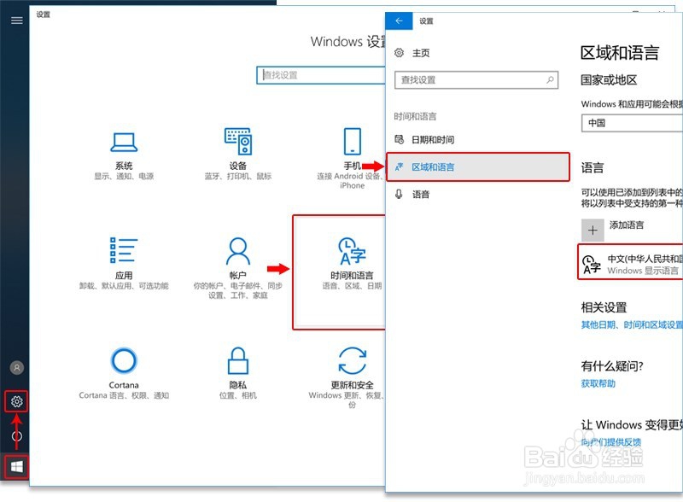Click the Home (主页) gear icon
The image size is (683, 502).
[399, 53]
